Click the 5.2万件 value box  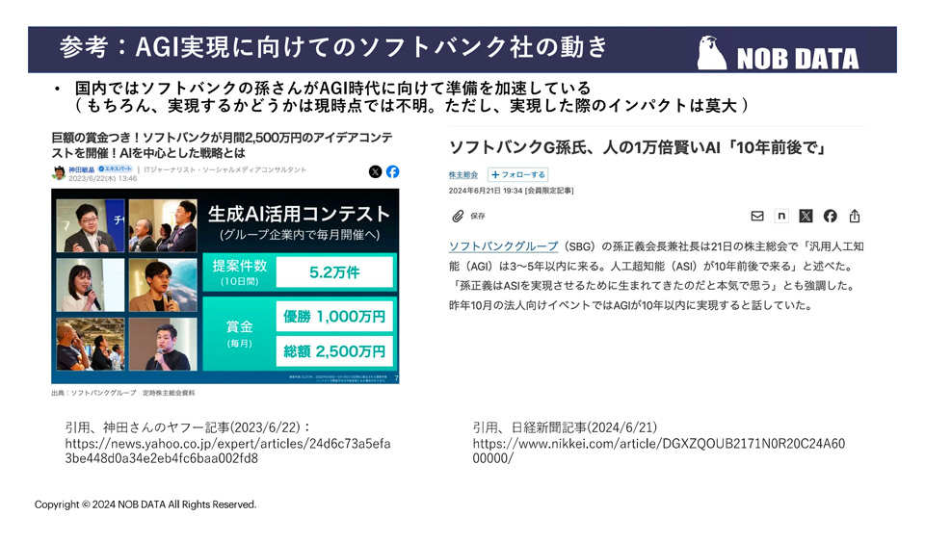[334, 271]
